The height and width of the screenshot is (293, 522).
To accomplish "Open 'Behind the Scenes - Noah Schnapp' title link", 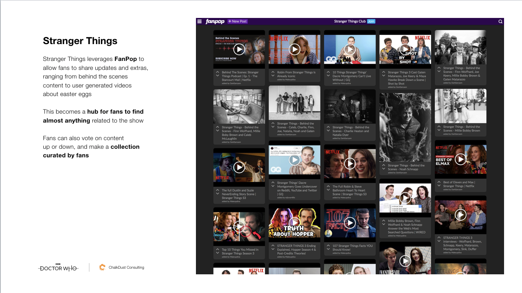I will pyautogui.click(x=406, y=167).
